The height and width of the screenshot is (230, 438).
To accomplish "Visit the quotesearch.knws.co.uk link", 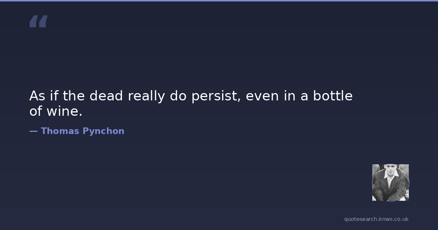I will click(x=376, y=219).
